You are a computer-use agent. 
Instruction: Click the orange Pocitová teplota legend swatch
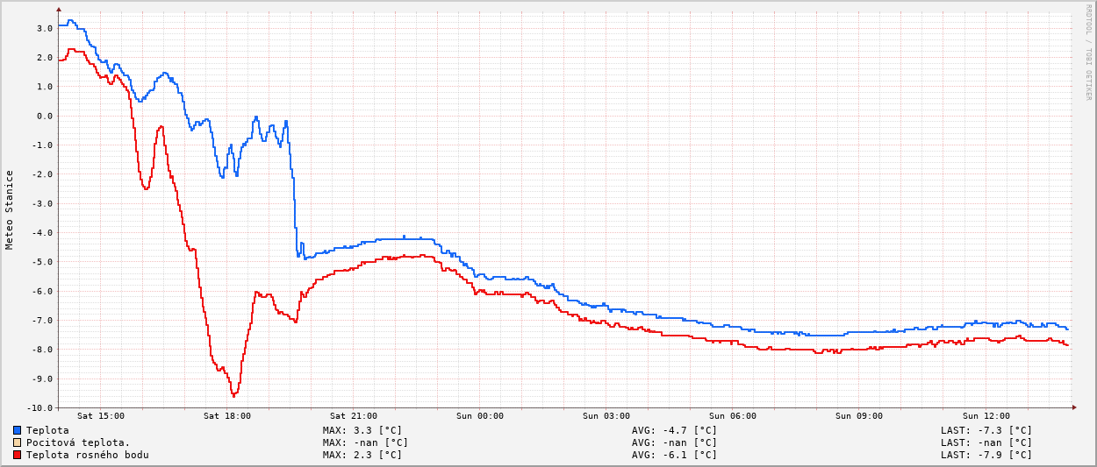(17, 442)
